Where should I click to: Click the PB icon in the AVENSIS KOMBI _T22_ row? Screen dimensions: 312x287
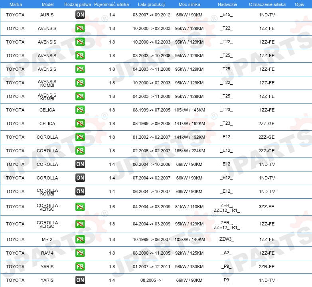point(80,82)
